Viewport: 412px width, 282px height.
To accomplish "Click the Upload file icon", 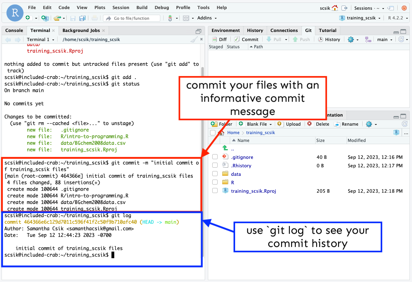I will pyautogui.click(x=280, y=124).
